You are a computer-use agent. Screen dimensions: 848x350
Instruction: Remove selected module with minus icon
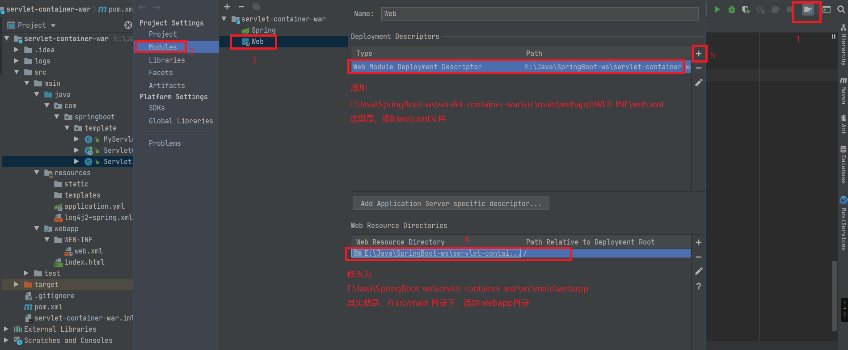pos(241,7)
